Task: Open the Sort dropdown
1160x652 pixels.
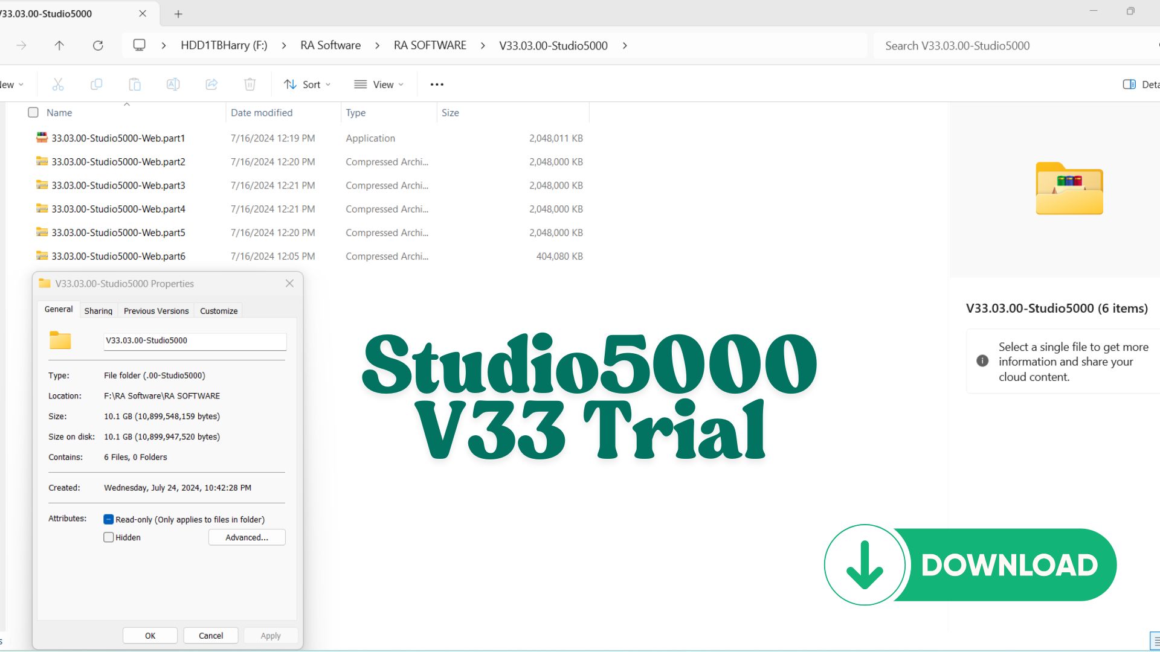Action: tap(307, 84)
